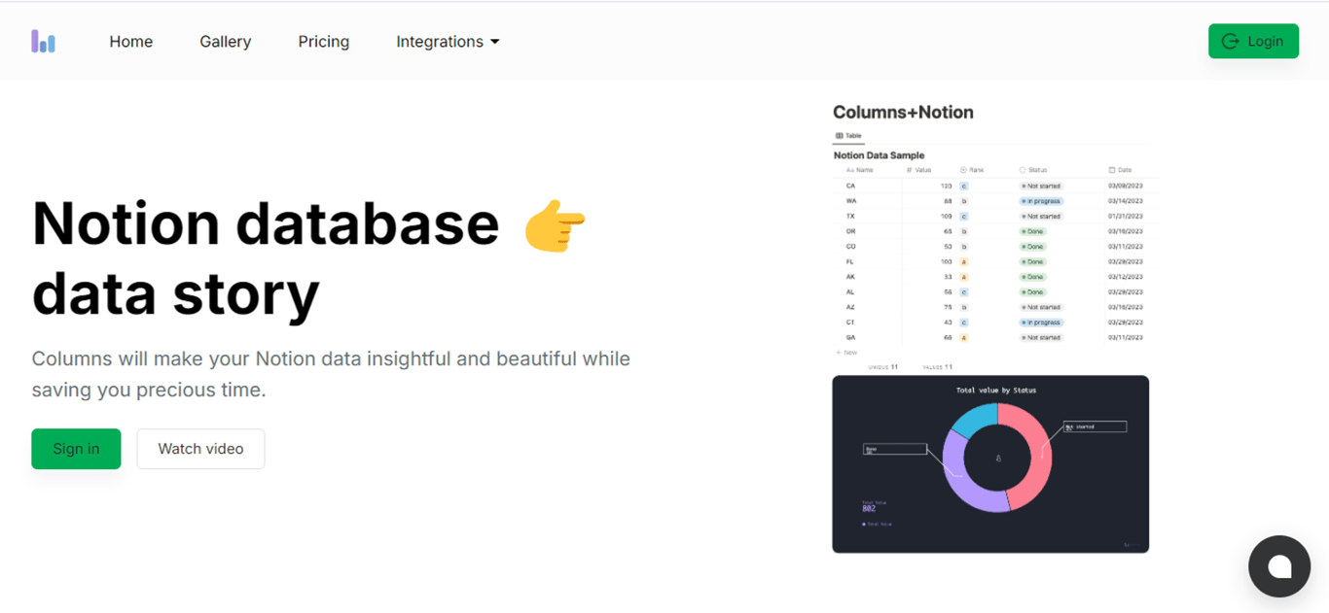This screenshot has width=1329, height=613.
Task: Open the Gallery page
Action: pyautogui.click(x=226, y=42)
